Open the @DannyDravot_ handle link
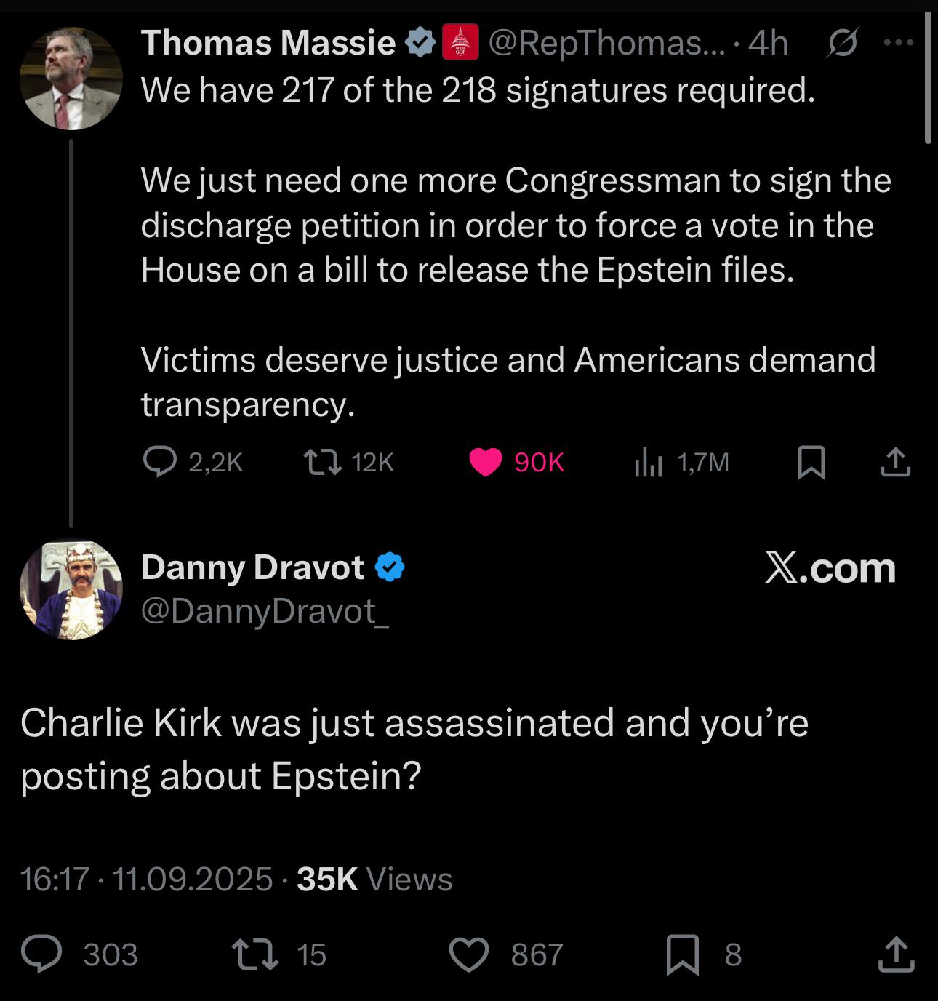 [265, 611]
